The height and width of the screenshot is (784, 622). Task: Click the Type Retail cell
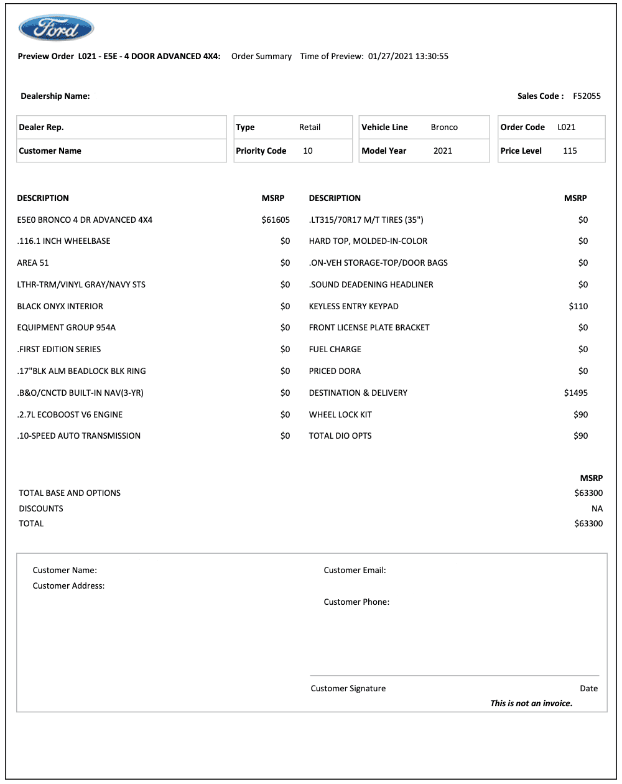coord(293,127)
